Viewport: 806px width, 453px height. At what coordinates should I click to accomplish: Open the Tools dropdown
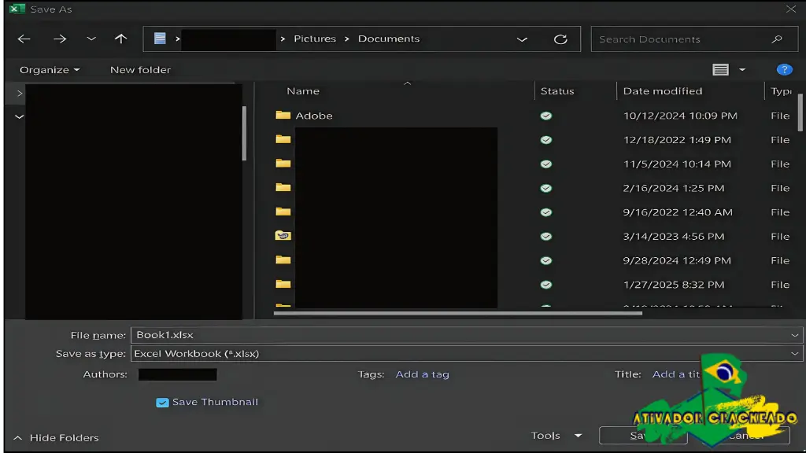click(556, 436)
